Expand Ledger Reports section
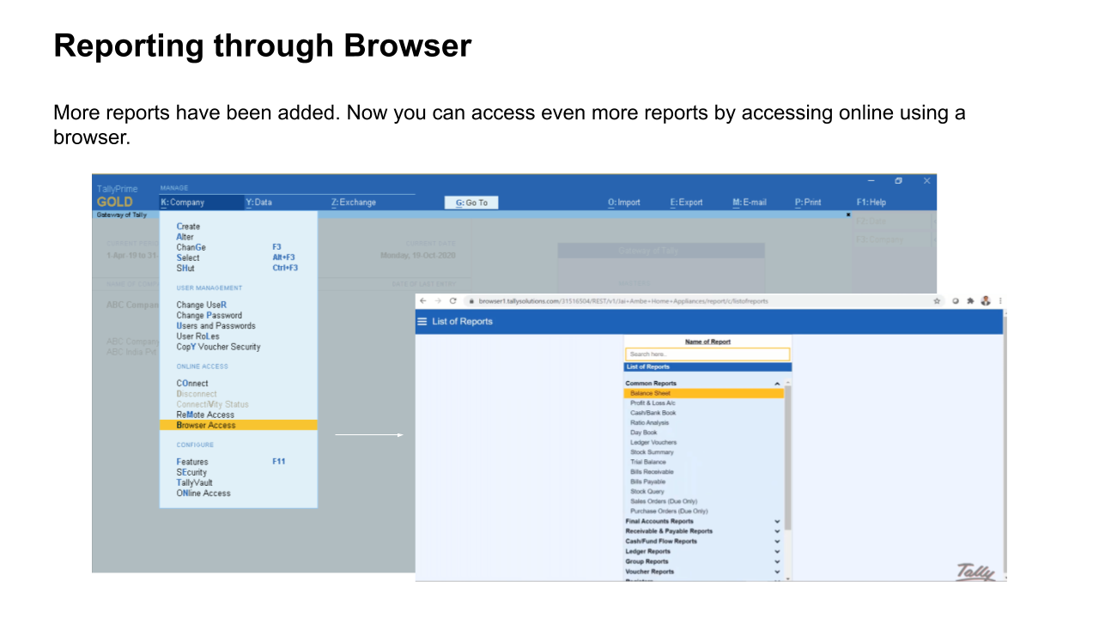This screenshot has width=1099, height=618. point(777,552)
